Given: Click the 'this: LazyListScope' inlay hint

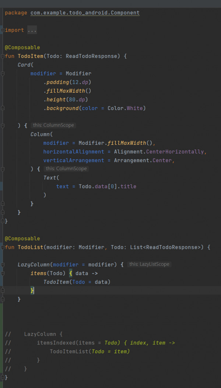Looking at the screenshot, I should click(149, 264).
